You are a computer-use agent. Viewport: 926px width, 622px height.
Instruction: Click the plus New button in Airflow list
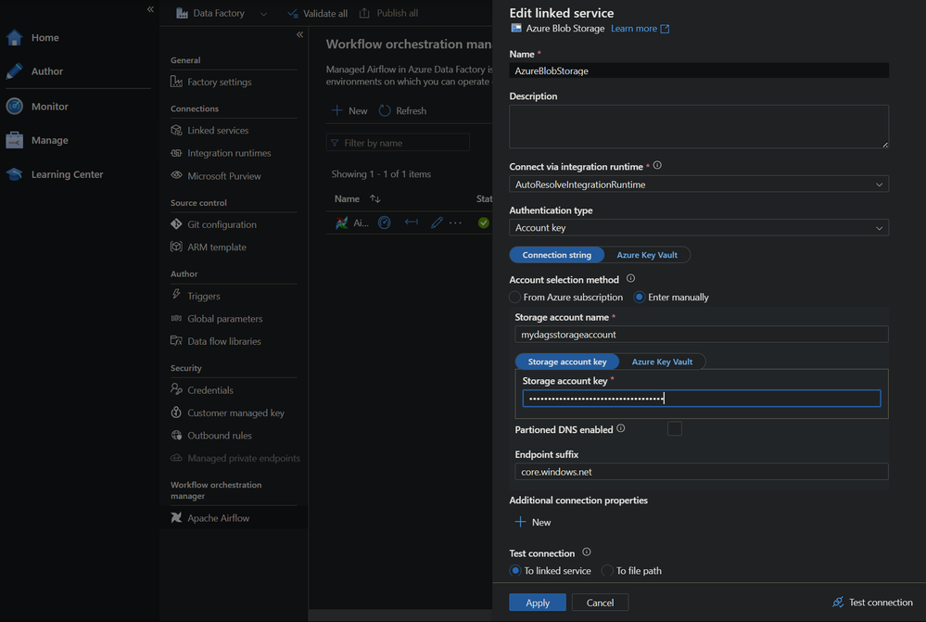coord(349,110)
